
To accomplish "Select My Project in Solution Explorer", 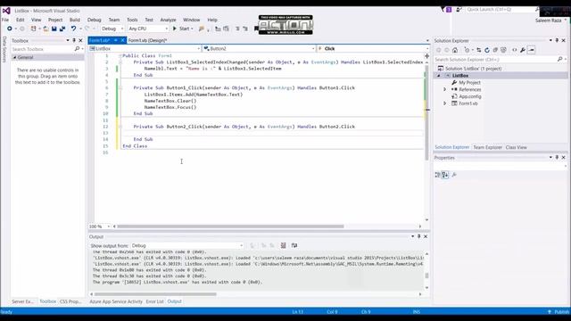I will point(469,83).
